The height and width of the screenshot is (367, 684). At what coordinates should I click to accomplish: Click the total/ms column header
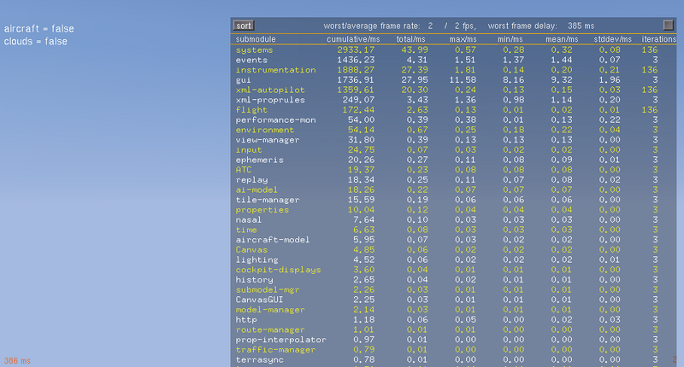(410, 39)
